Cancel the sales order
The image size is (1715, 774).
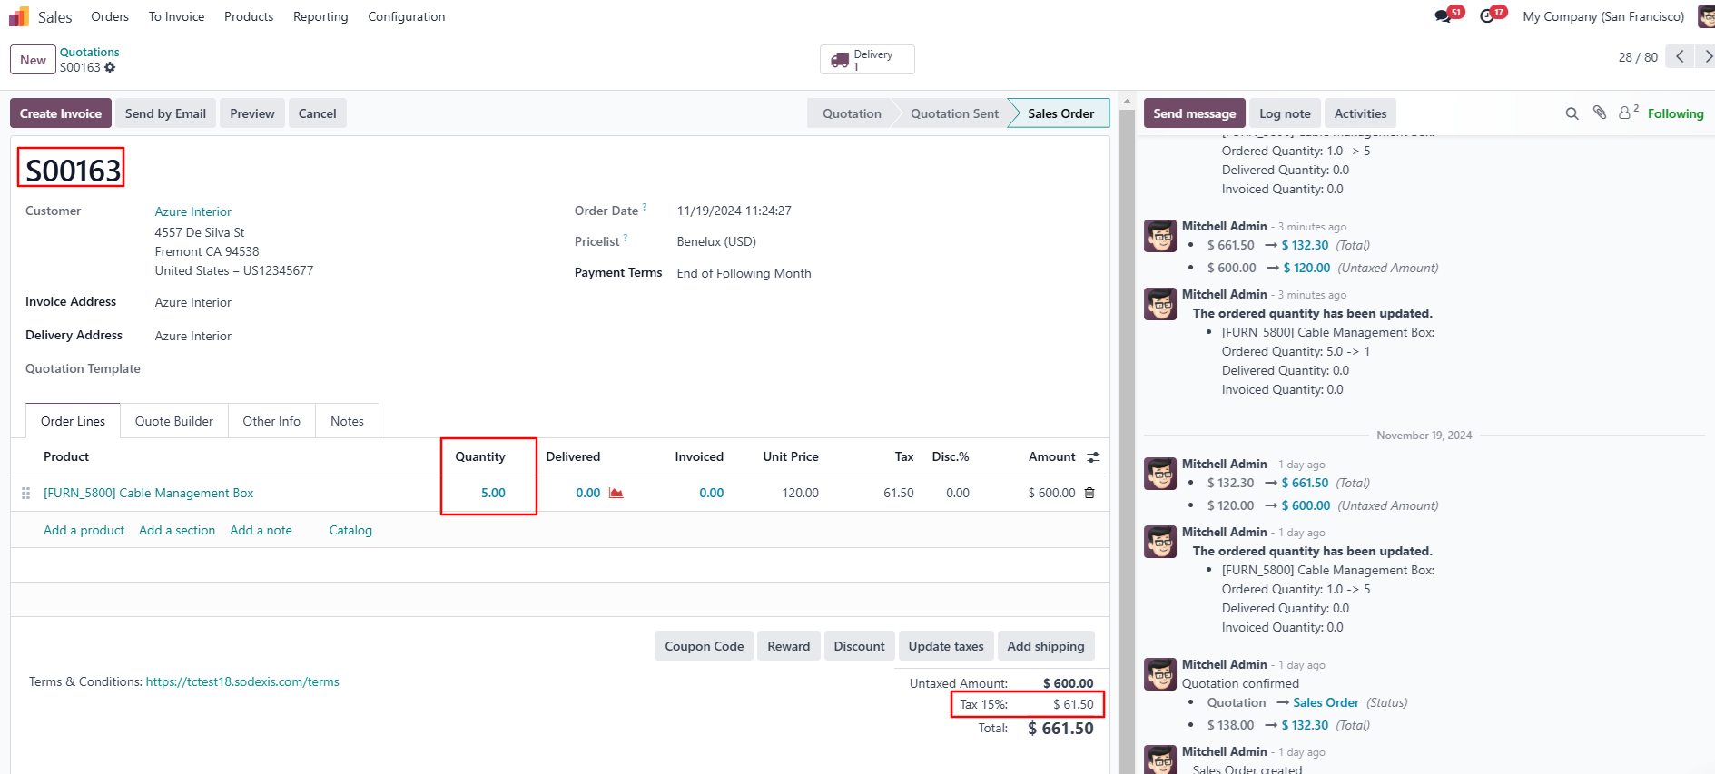(318, 113)
